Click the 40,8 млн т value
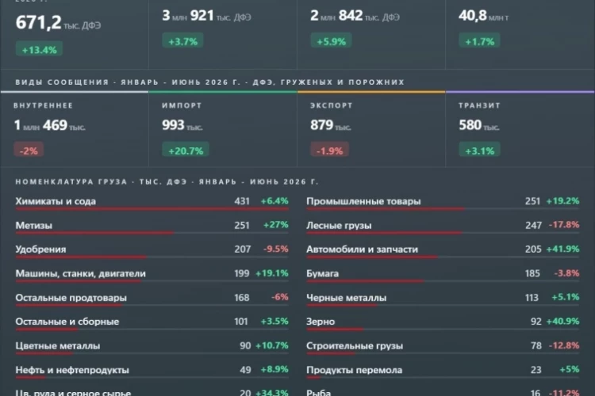The image size is (595, 396). point(483,16)
